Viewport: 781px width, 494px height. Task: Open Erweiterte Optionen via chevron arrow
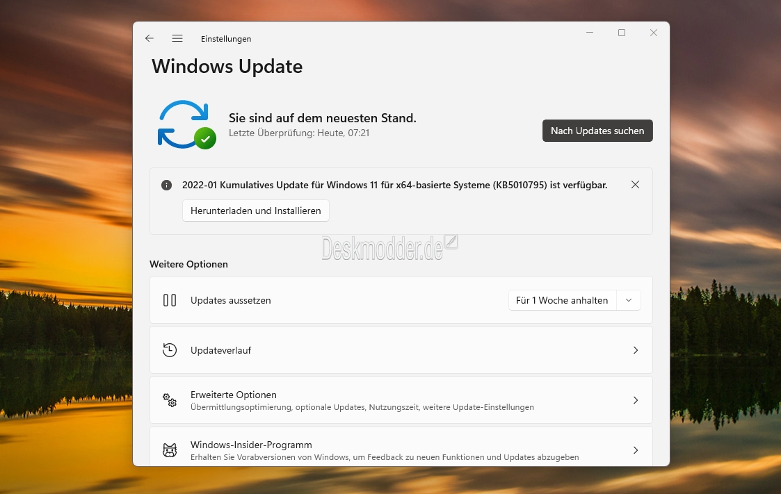pos(635,400)
